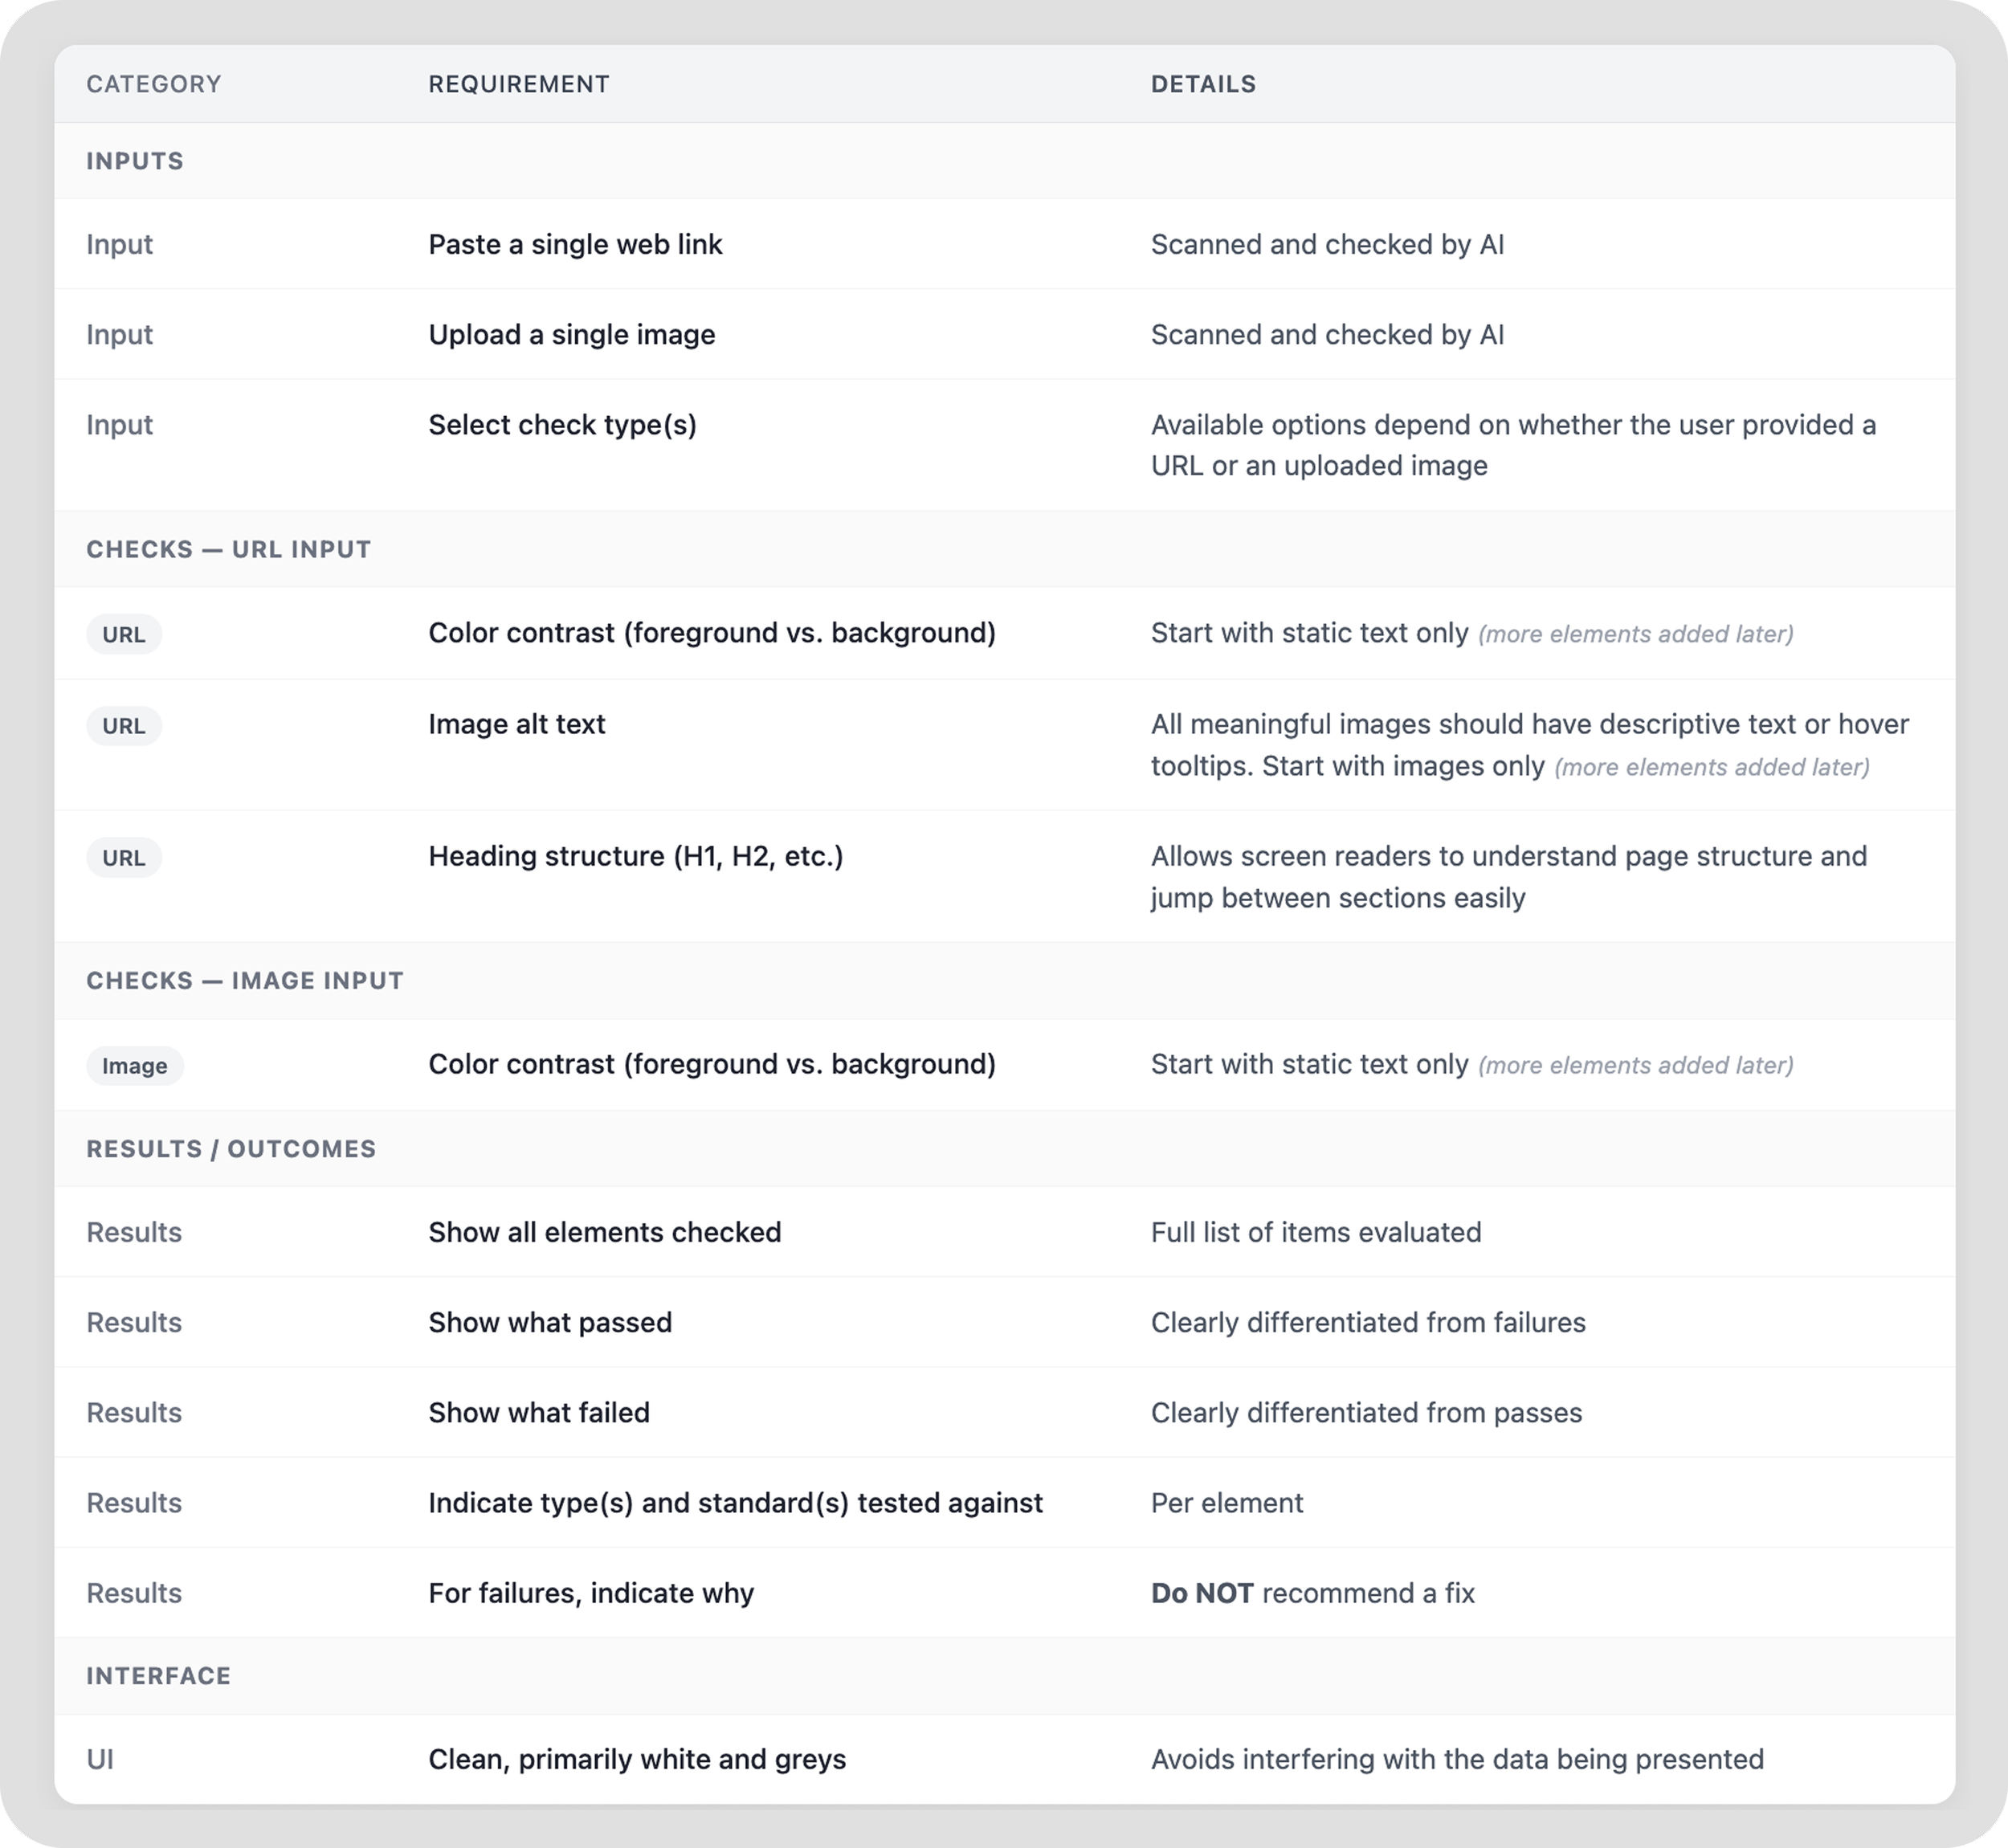Click the CATEGORY column header

click(153, 84)
